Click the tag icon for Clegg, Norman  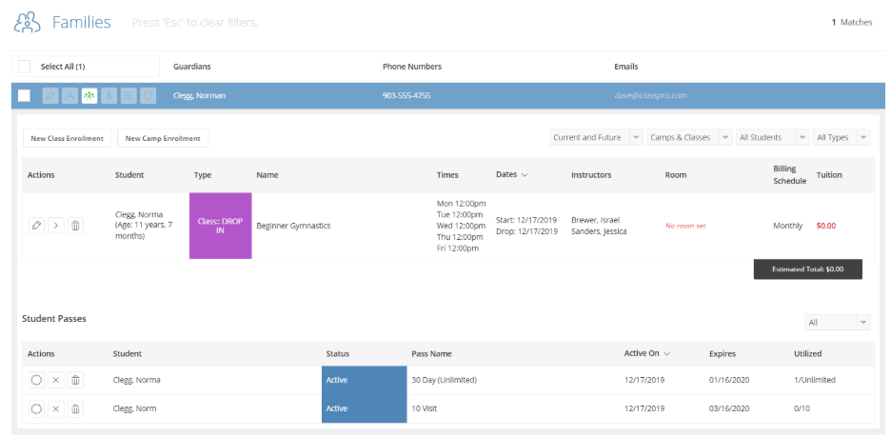coord(148,96)
